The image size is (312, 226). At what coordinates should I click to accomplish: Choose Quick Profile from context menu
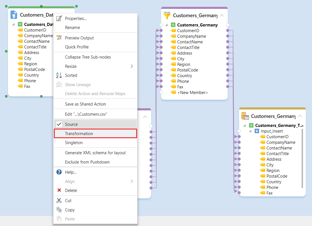tap(77, 47)
